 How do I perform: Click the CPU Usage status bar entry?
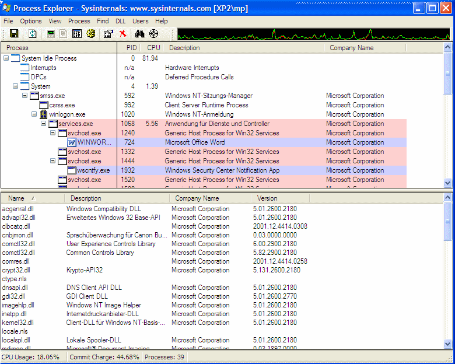tap(30, 357)
